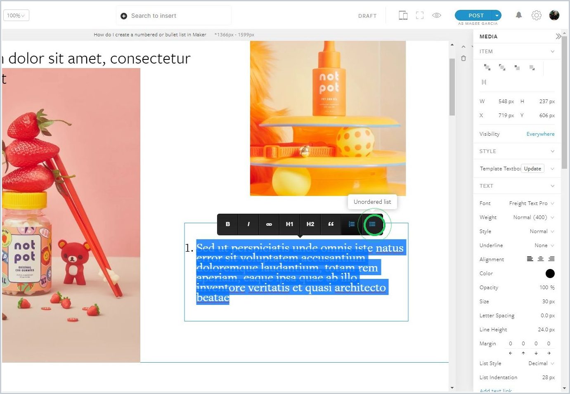The width and height of the screenshot is (570, 394).
Task: Apply italic formatting from the text toolbar
Action: (248, 224)
